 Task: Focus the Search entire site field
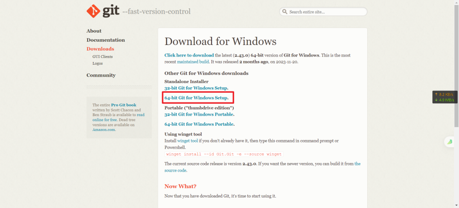(x=323, y=12)
